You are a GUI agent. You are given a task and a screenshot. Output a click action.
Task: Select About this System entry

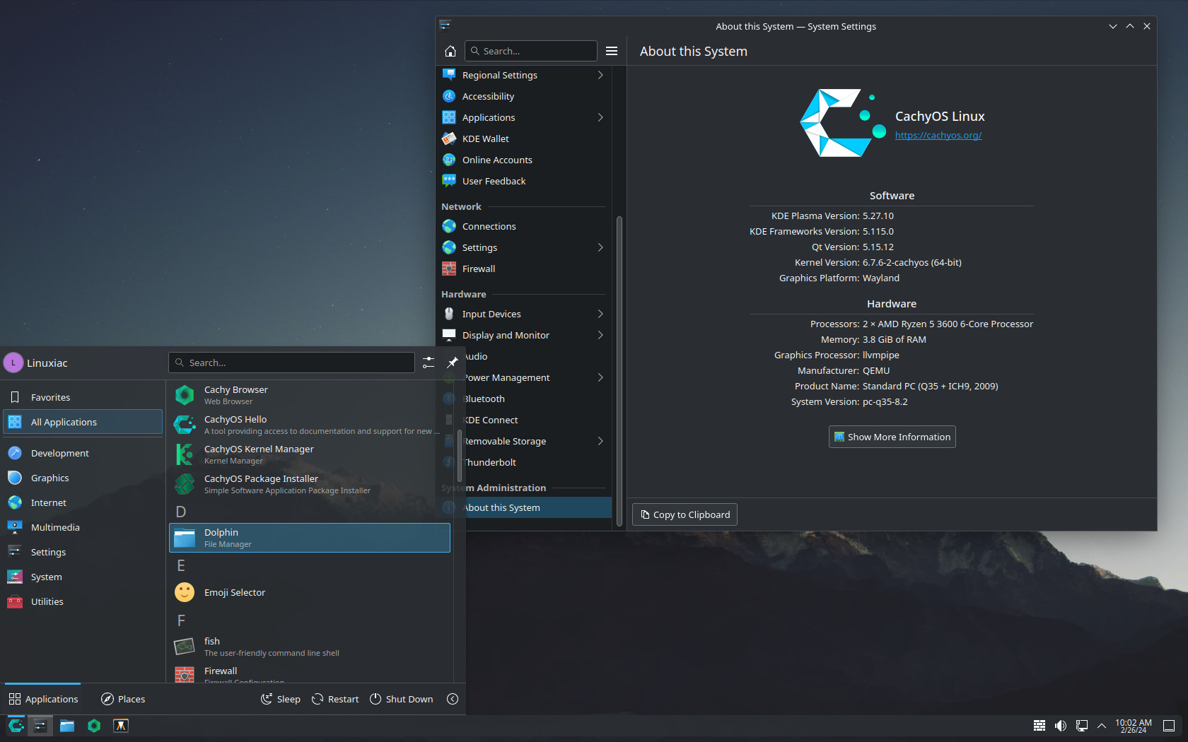tap(524, 507)
